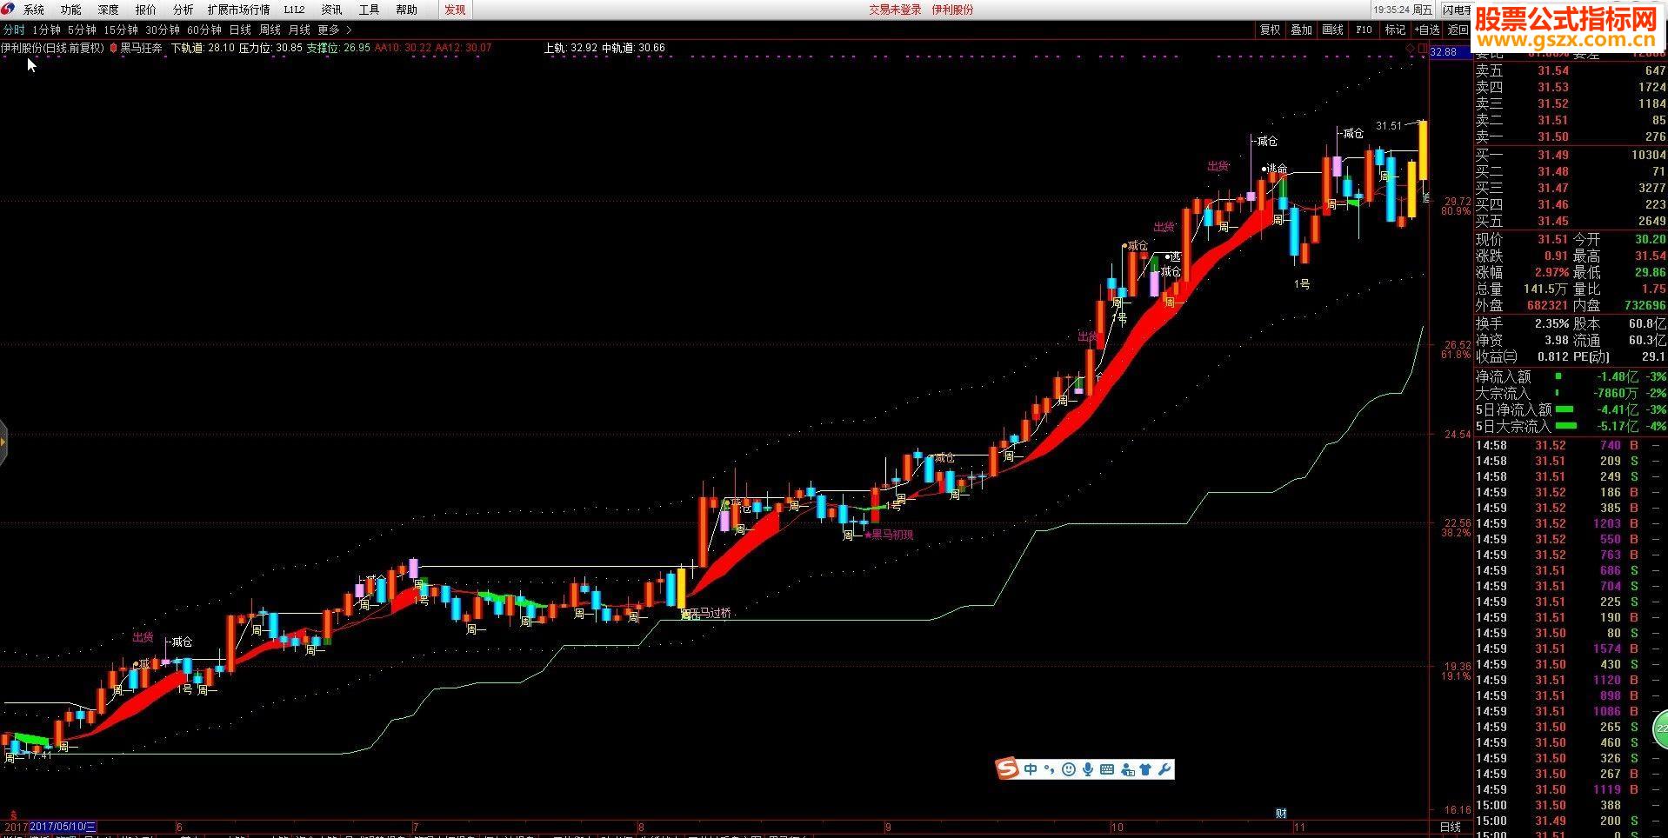Open the Sogou emoji smiley panel

[x=1069, y=769]
